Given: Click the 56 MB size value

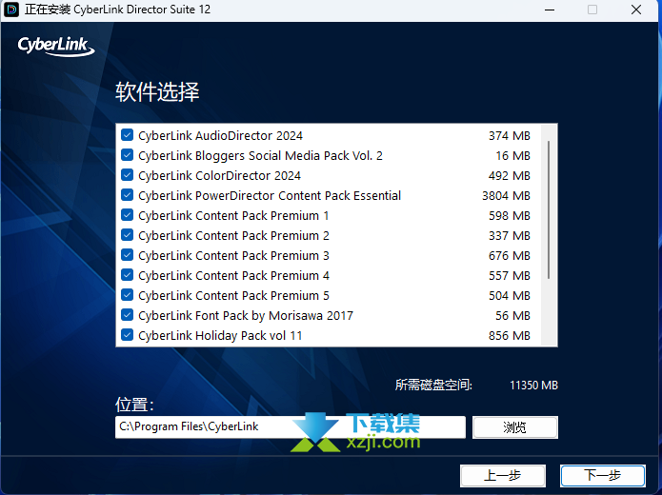Looking at the screenshot, I should point(513,316).
